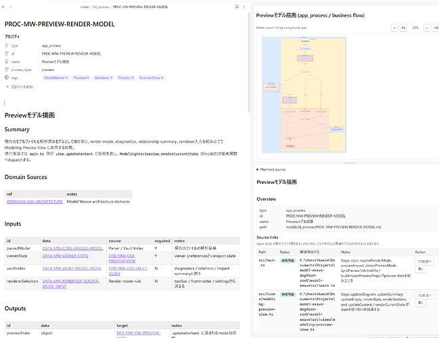Remove the BusinessFlow tag
This screenshot has width=439, height=338.
tap(162, 78)
